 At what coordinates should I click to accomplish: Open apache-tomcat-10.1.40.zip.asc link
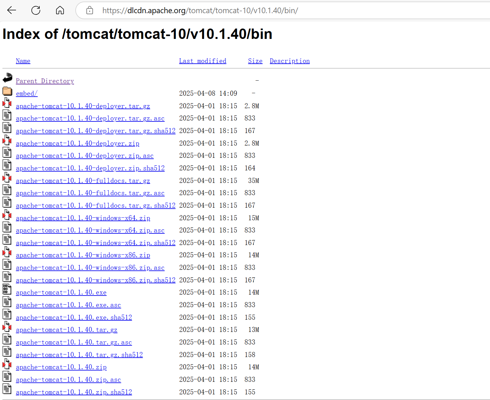tap(68, 380)
